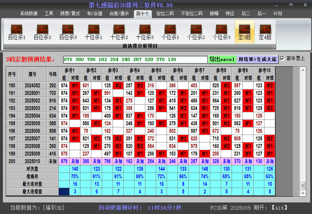This screenshot has width=312, height=214.
Task: Click the 对次数 row label
Action: [32, 169]
